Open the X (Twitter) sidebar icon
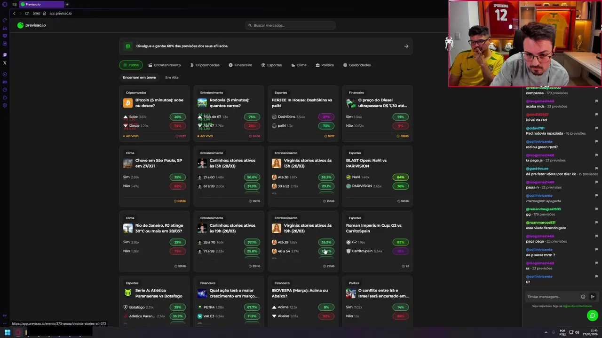602x338 pixels. coord(5,62)
